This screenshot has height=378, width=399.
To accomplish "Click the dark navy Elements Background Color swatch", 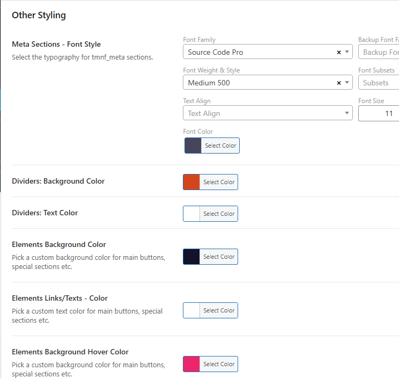I will (x=191, y=257).
